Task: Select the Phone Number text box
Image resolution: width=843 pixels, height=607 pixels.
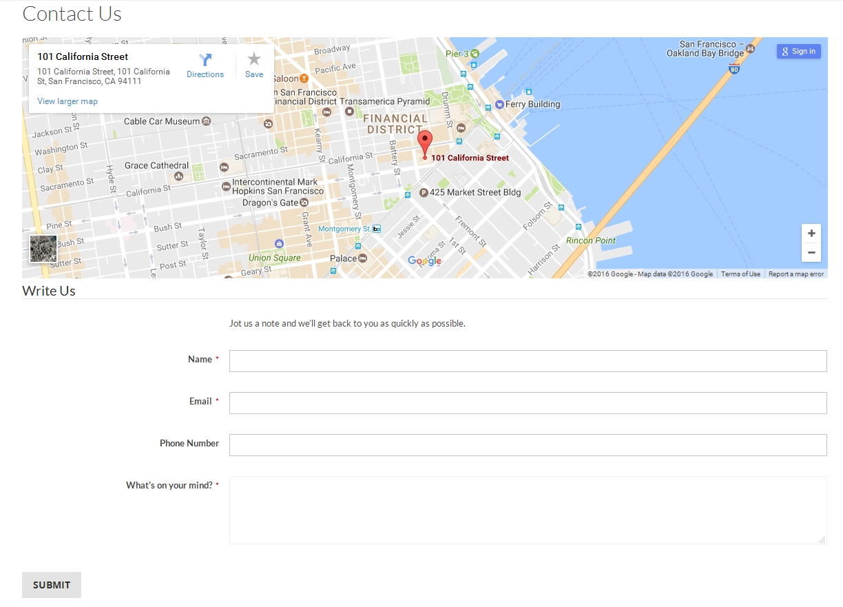Action: pyautogui.click(x=528, y=445)
